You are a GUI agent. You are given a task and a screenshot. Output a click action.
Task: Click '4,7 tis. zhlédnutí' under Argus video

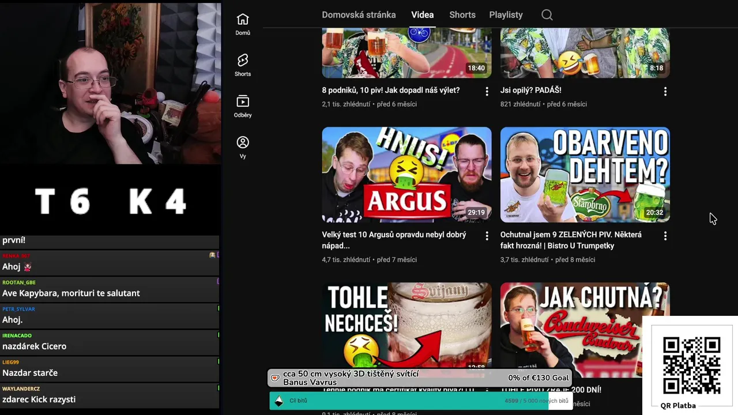point(346,259)
